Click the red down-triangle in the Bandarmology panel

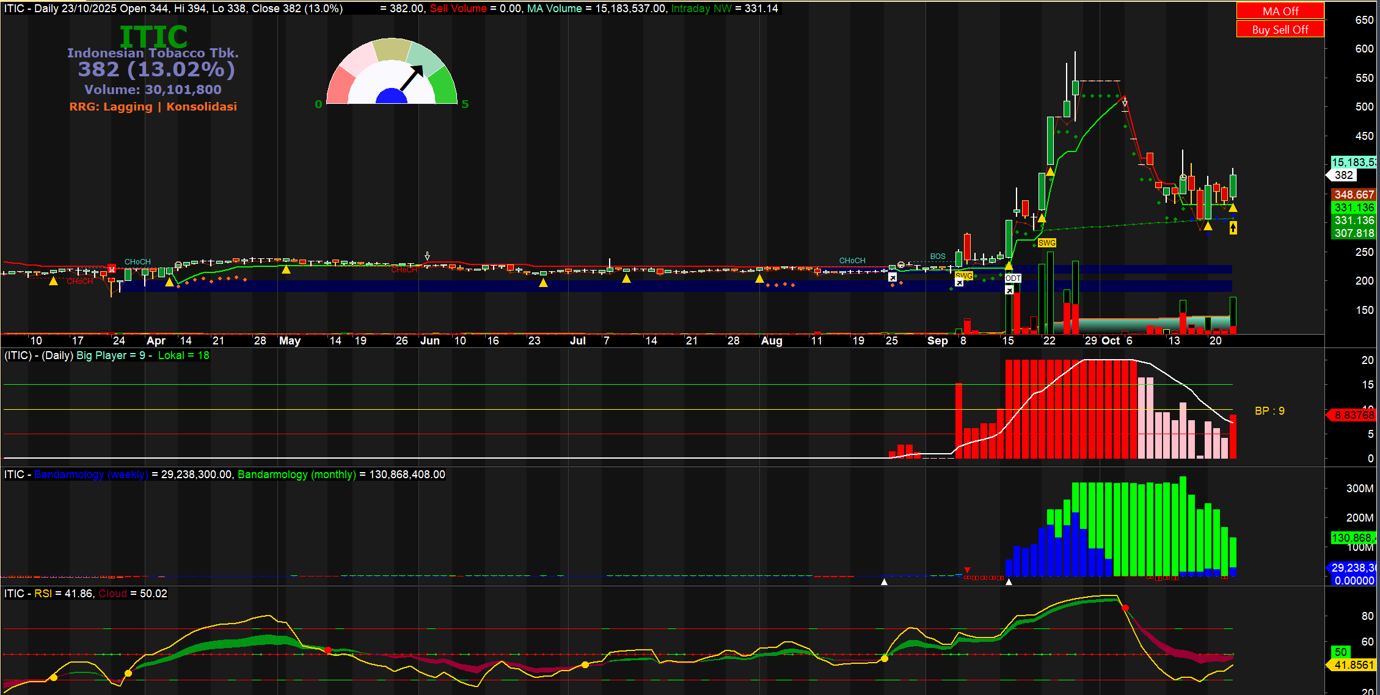967,570
